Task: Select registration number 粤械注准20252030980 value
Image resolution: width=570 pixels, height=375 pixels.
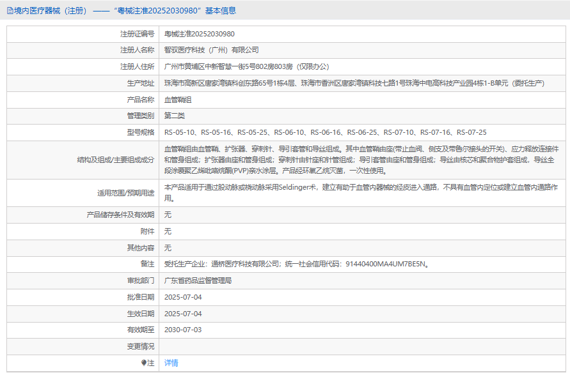Action: coord(199,34)
